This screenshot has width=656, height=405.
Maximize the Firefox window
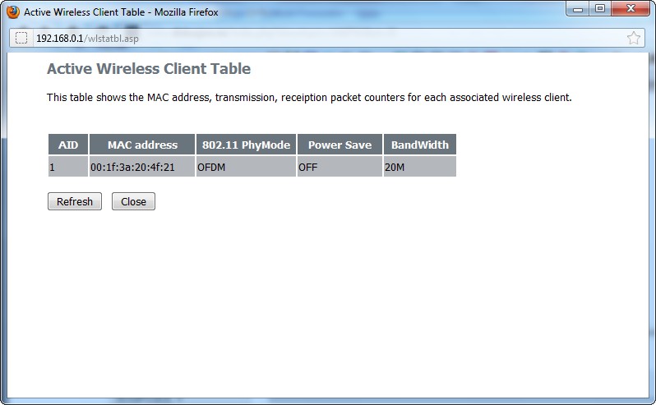tap(600, 9)
